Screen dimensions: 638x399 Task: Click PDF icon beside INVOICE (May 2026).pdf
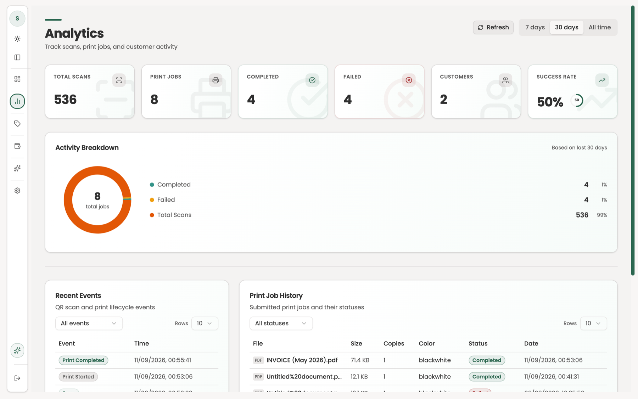coord(258,360)
